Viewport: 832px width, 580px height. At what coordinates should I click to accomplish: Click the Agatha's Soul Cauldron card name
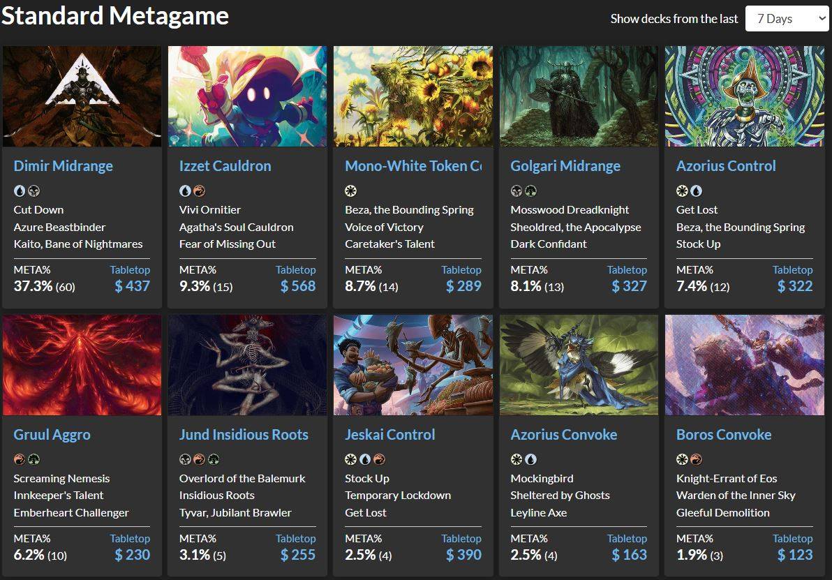[236, 227]
